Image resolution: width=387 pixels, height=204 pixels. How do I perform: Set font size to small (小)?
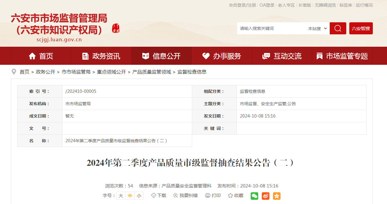point(139,196)
